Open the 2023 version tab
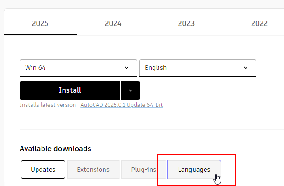 tap(186, 23)
